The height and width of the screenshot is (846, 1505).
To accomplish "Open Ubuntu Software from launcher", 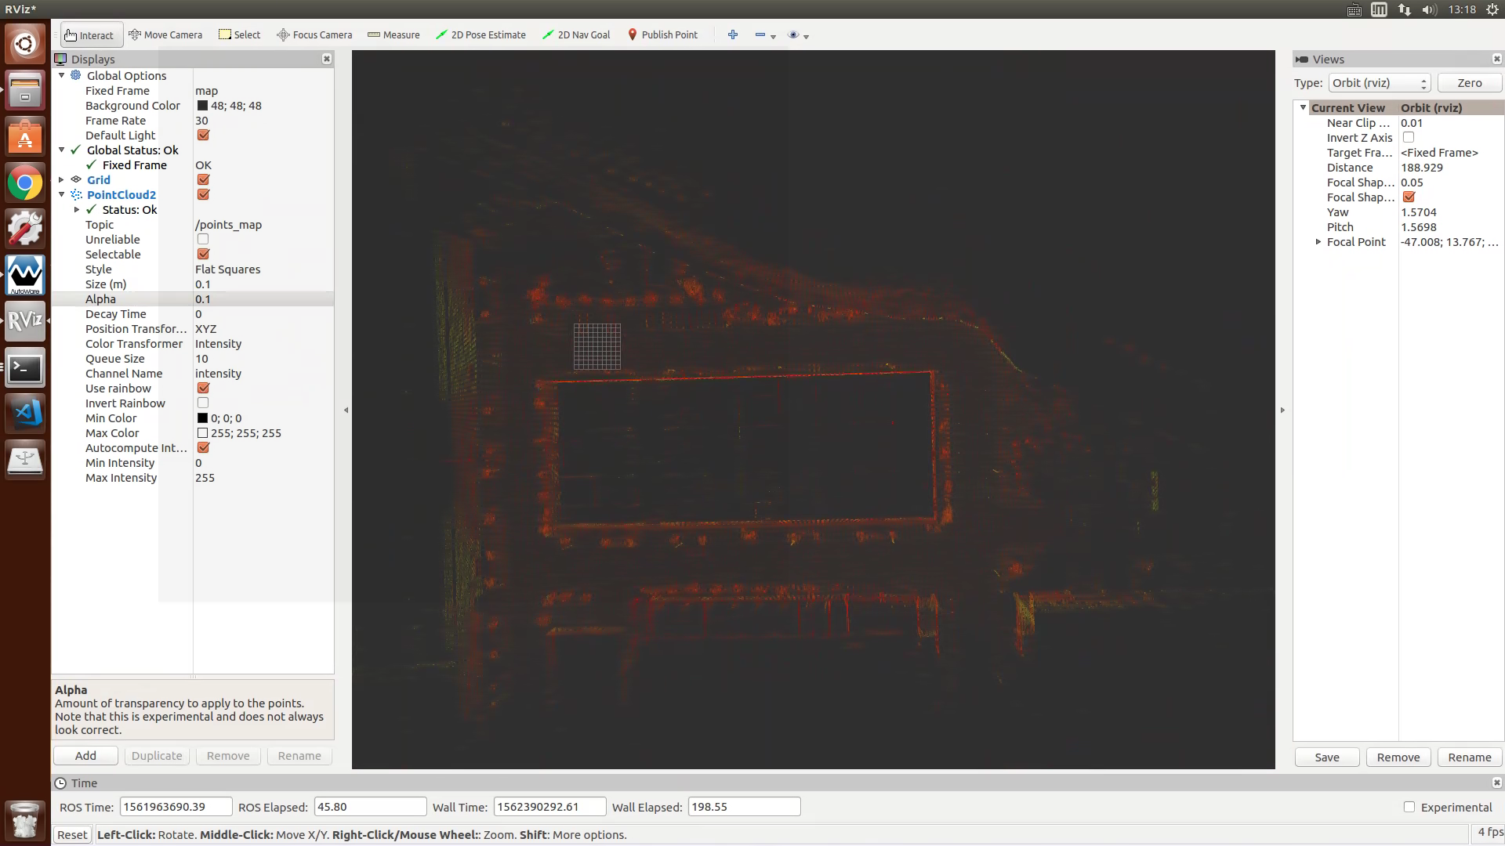I will [x=25, y=136].
